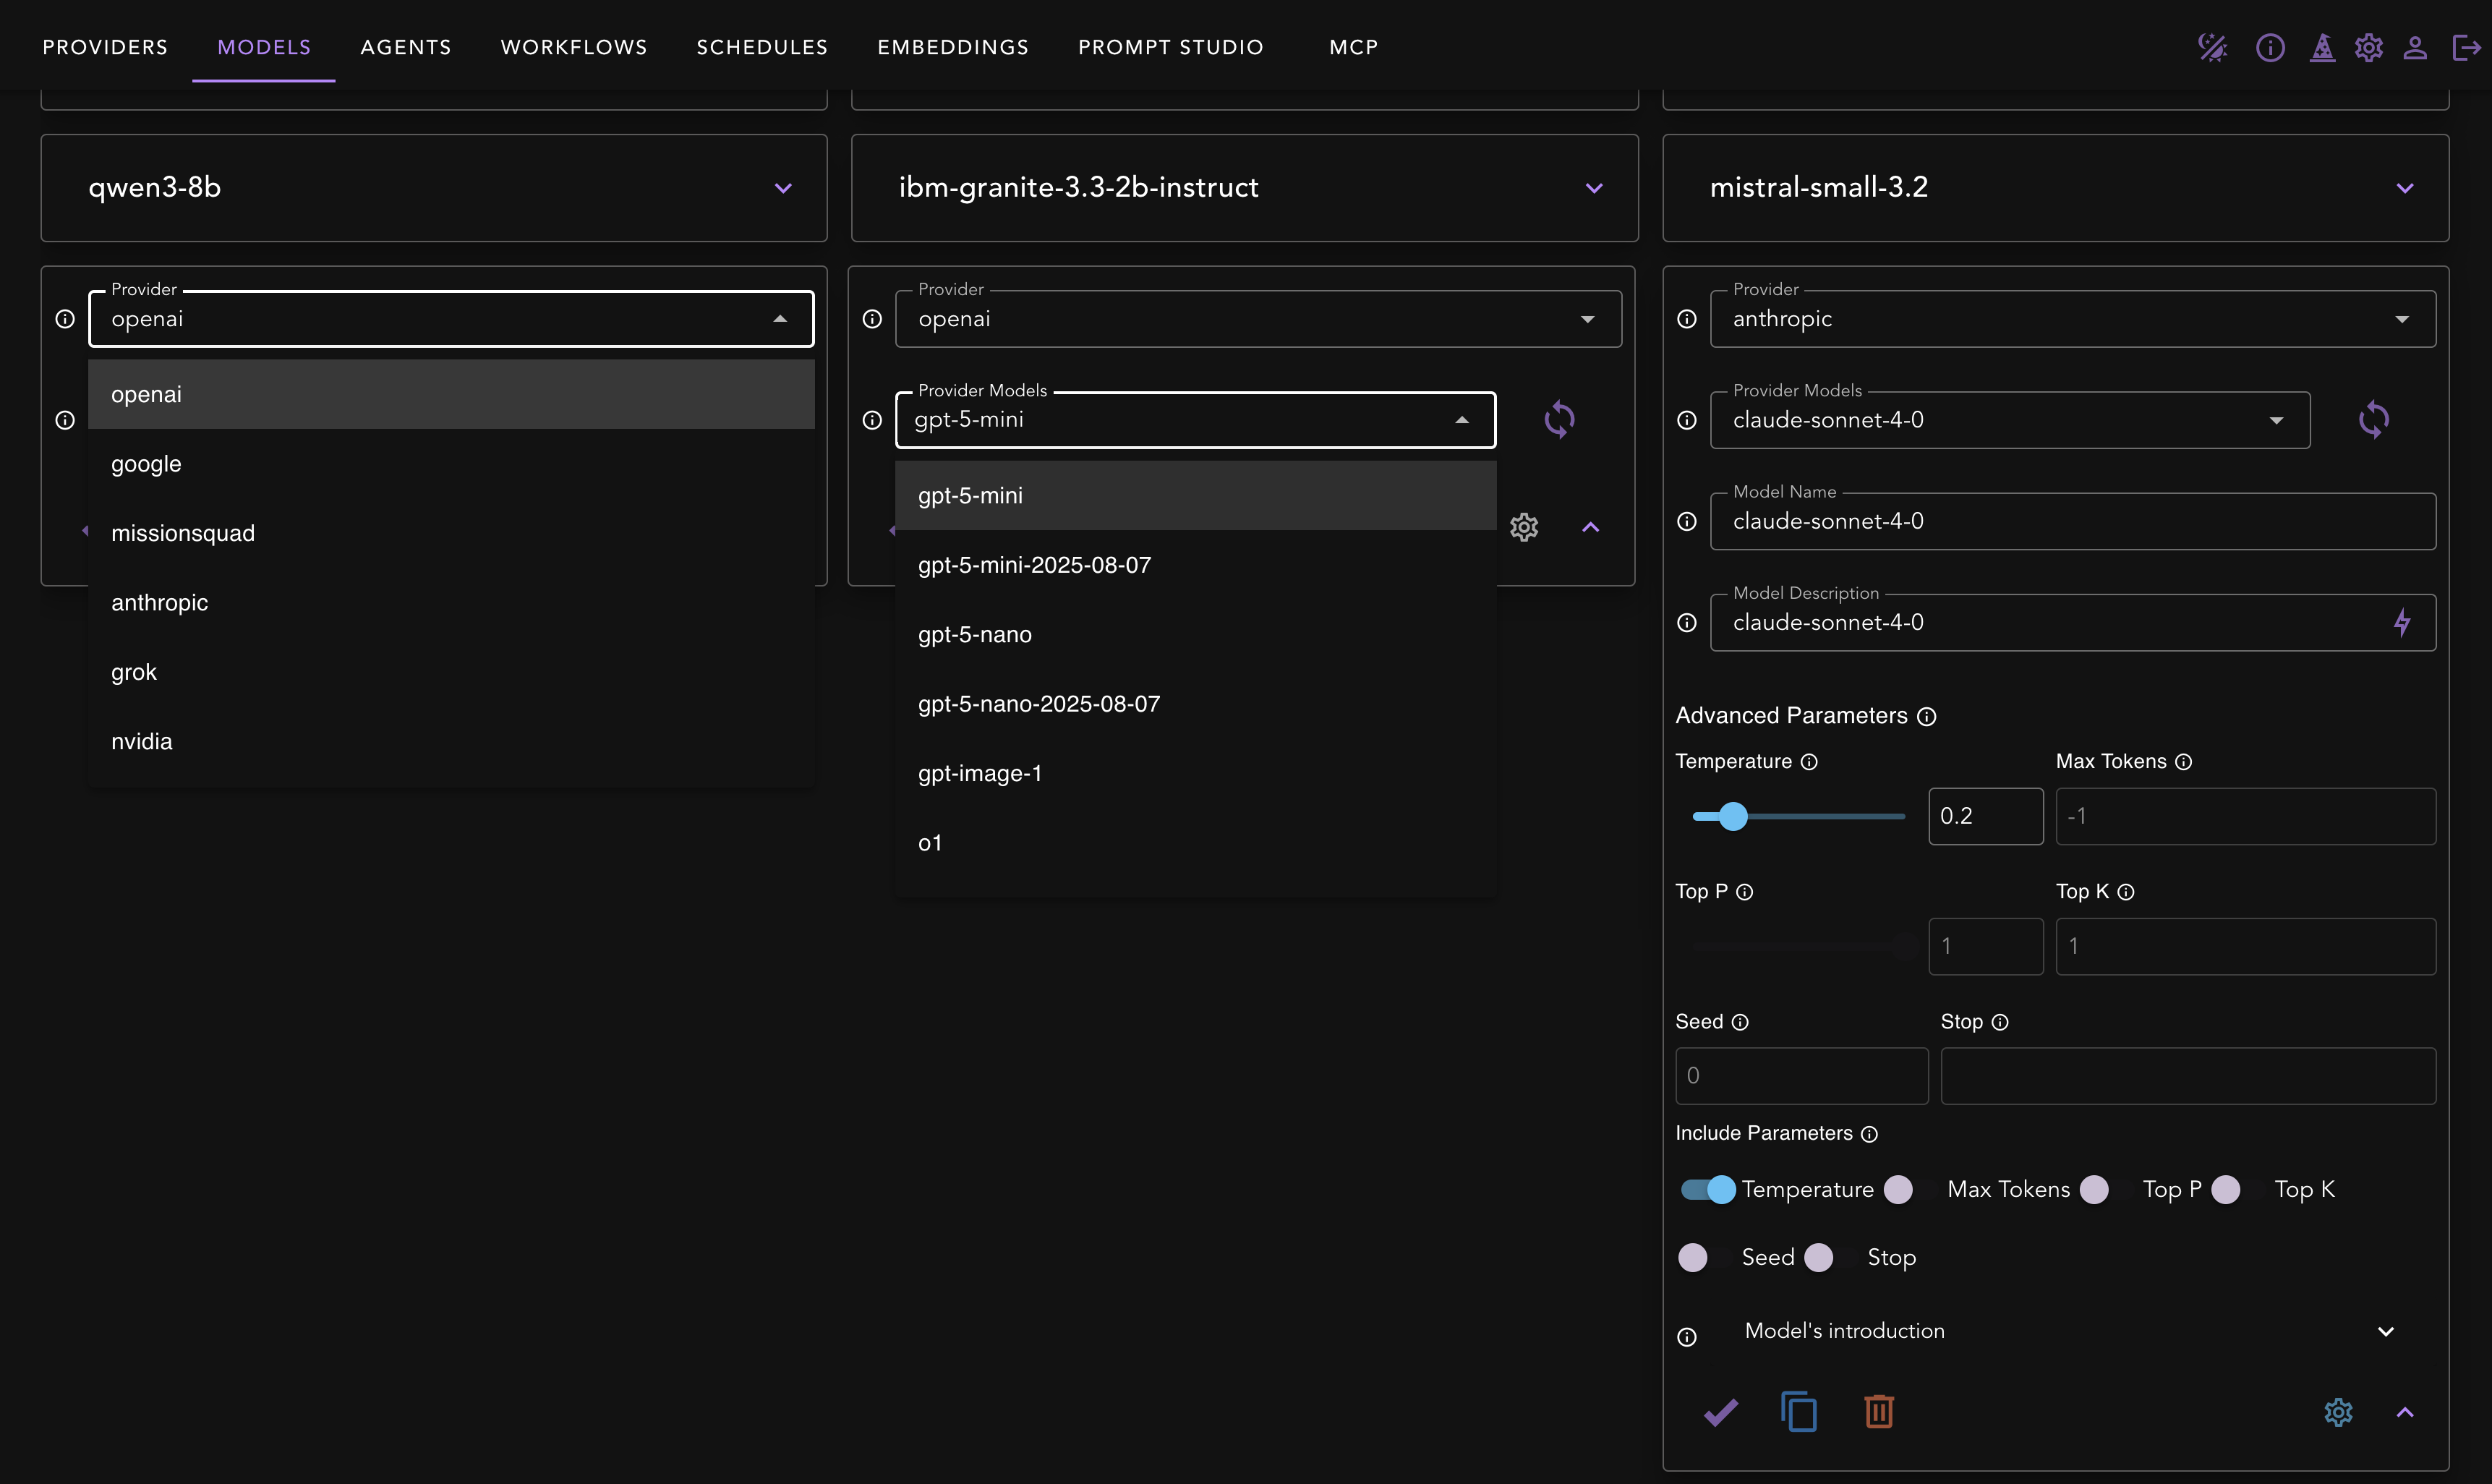Choose gpt-5-nano from provider models list
This screenshot has height=1484, width=2492.
[1195, 634]
